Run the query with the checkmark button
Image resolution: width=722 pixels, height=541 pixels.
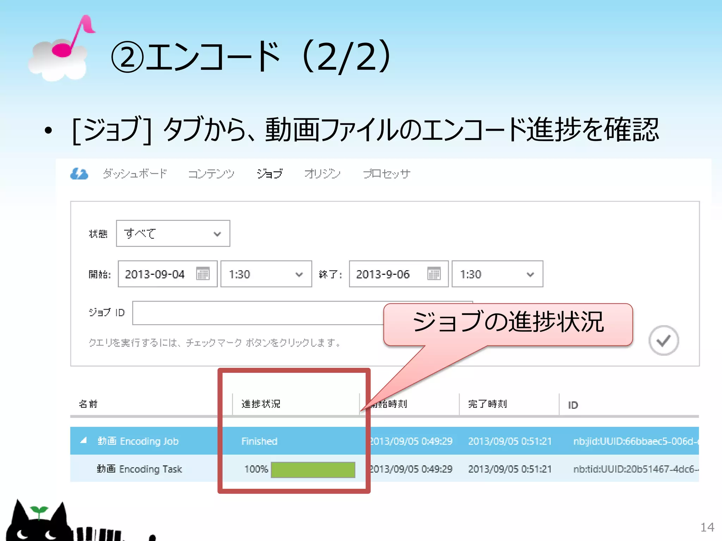tap(663, 341)
